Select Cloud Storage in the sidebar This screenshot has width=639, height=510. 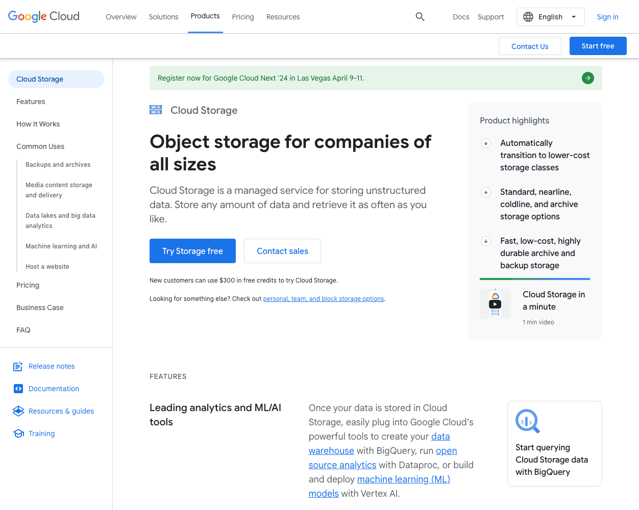56,79
